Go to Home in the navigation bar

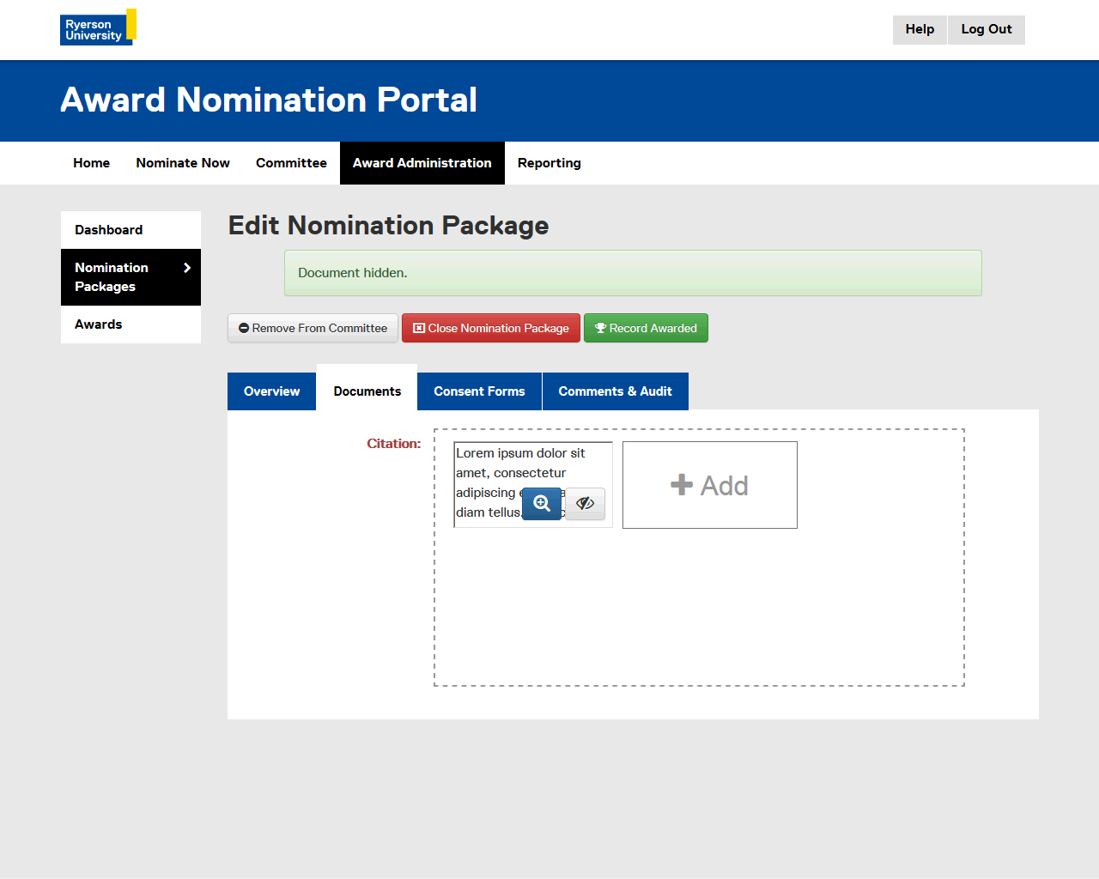pyautogui.click(x=91, y=163)
